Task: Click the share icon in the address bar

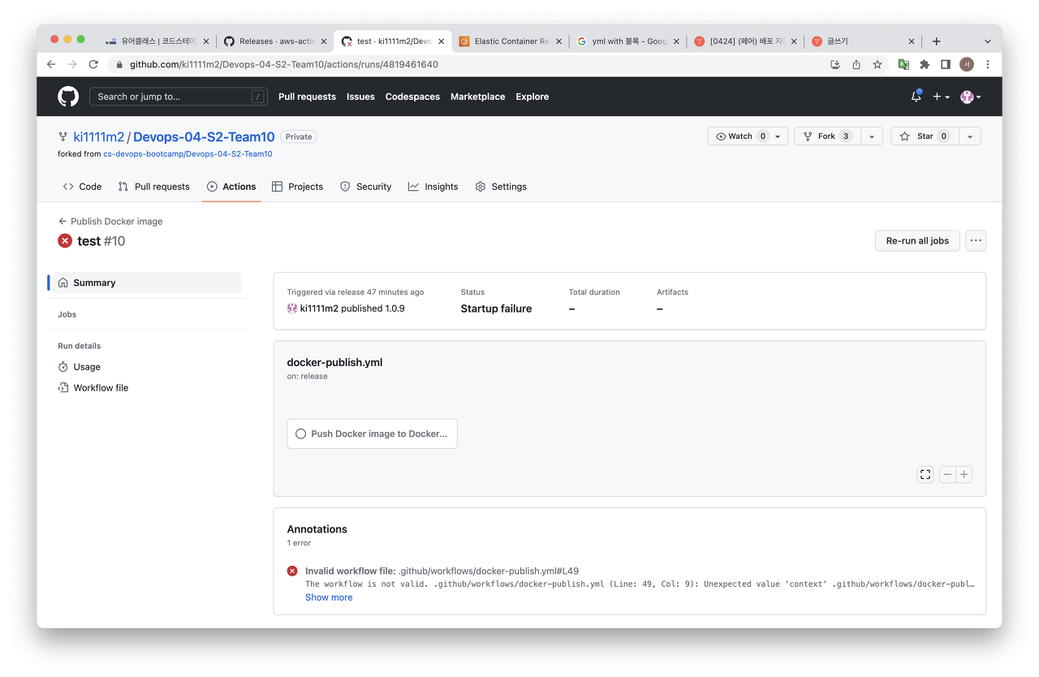Action: tap(856, 64)
